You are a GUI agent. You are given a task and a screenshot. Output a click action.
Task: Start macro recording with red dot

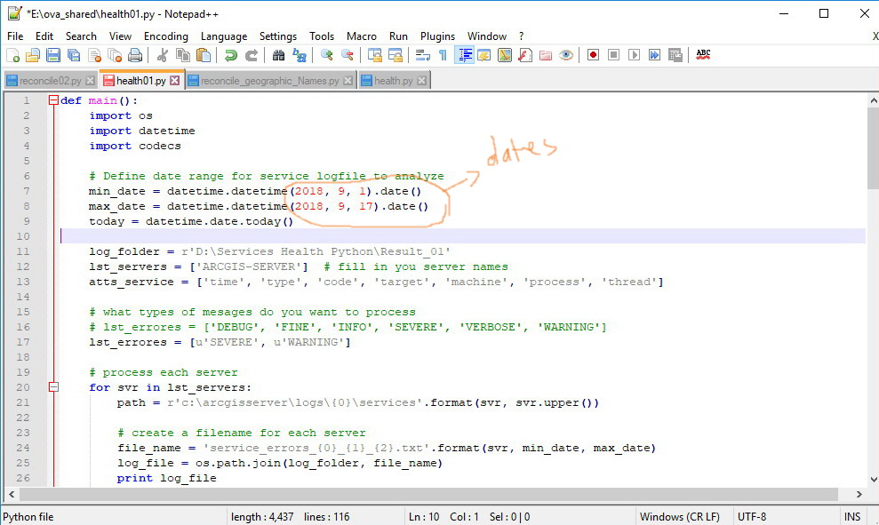(x=593, y=55)
